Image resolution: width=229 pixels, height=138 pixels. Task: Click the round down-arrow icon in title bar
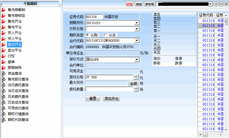pos(216,4)
